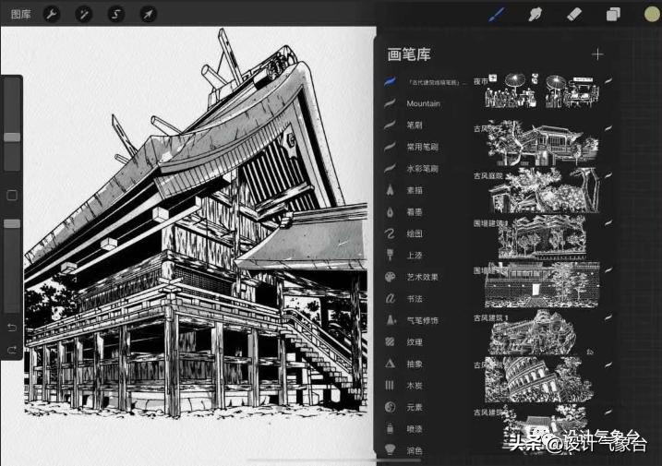
Task: Open the active color circle
Action: pyautogui.click(x=652, y=15)
